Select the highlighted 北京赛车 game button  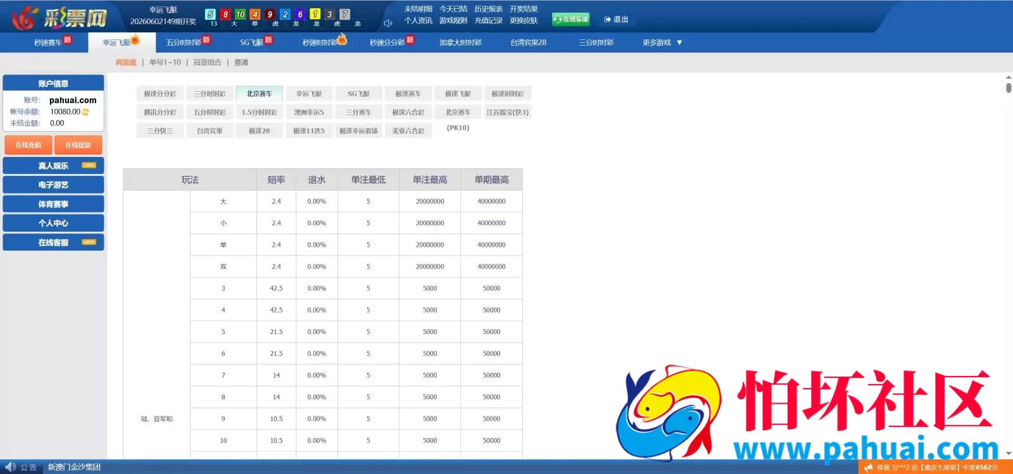click(260, 94)
